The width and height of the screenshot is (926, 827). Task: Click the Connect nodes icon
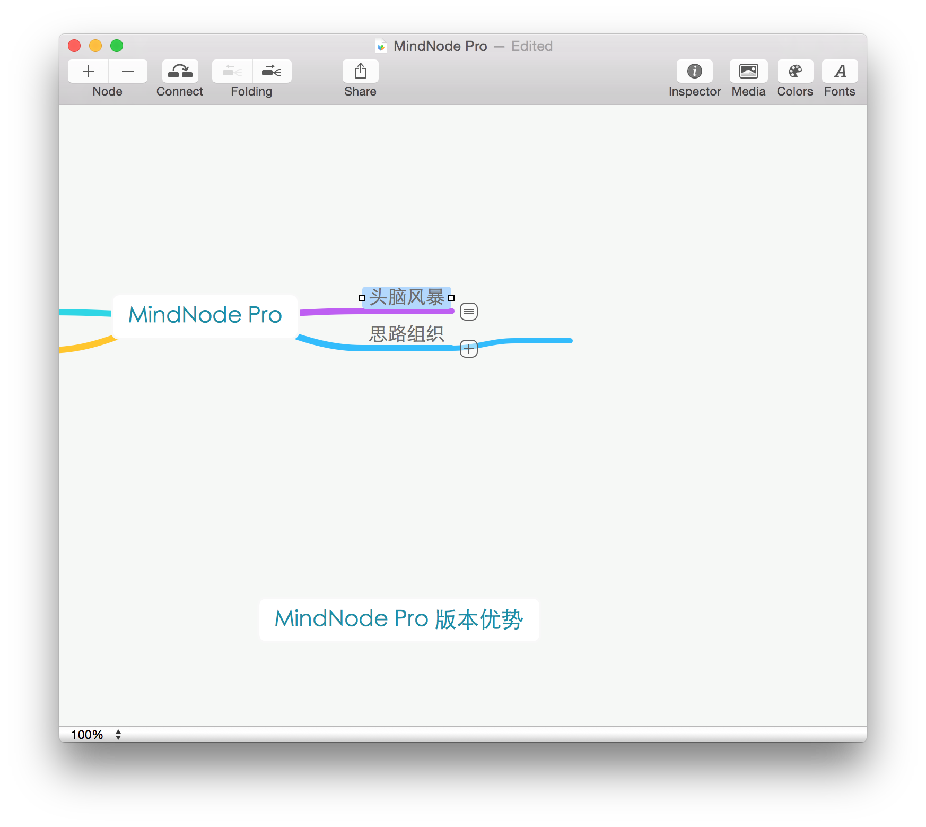tap(180, 71)
